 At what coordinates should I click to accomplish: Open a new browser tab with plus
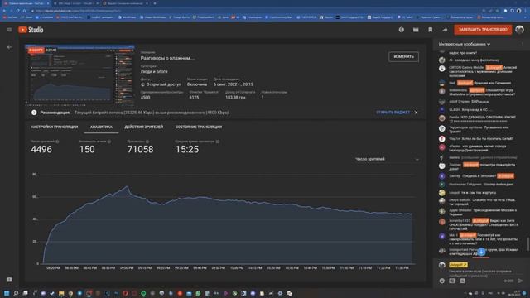click(x=155, y=3)
